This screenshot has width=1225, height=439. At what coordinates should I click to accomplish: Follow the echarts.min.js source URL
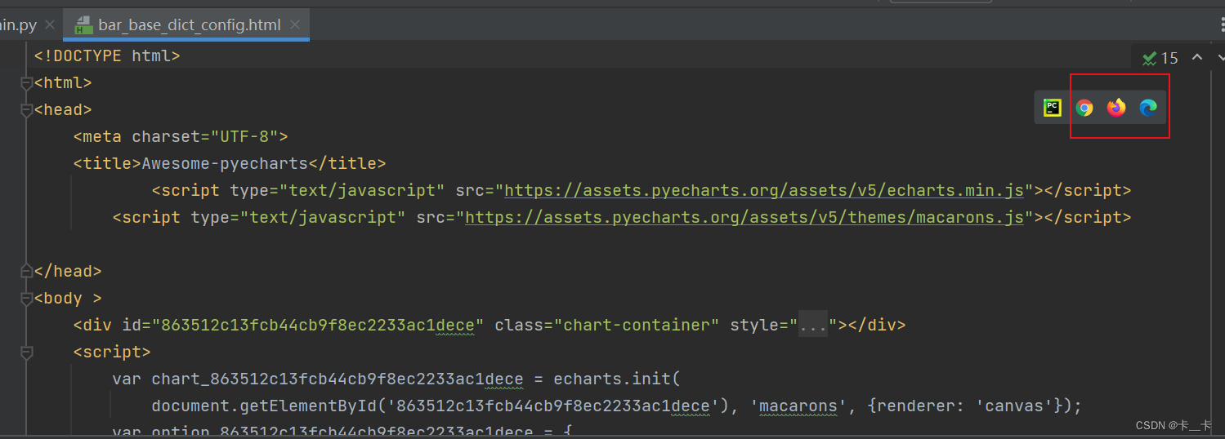(x=764, y=191)
